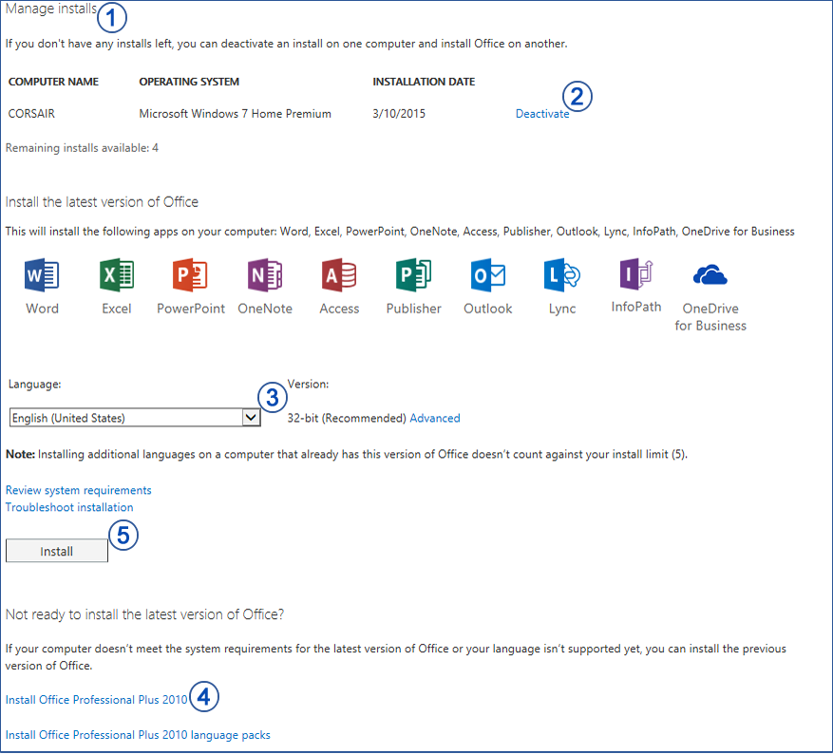The width and height of the screenshot is (833, 754).
Task: Click the Language: field label
Action: [34, 385]
